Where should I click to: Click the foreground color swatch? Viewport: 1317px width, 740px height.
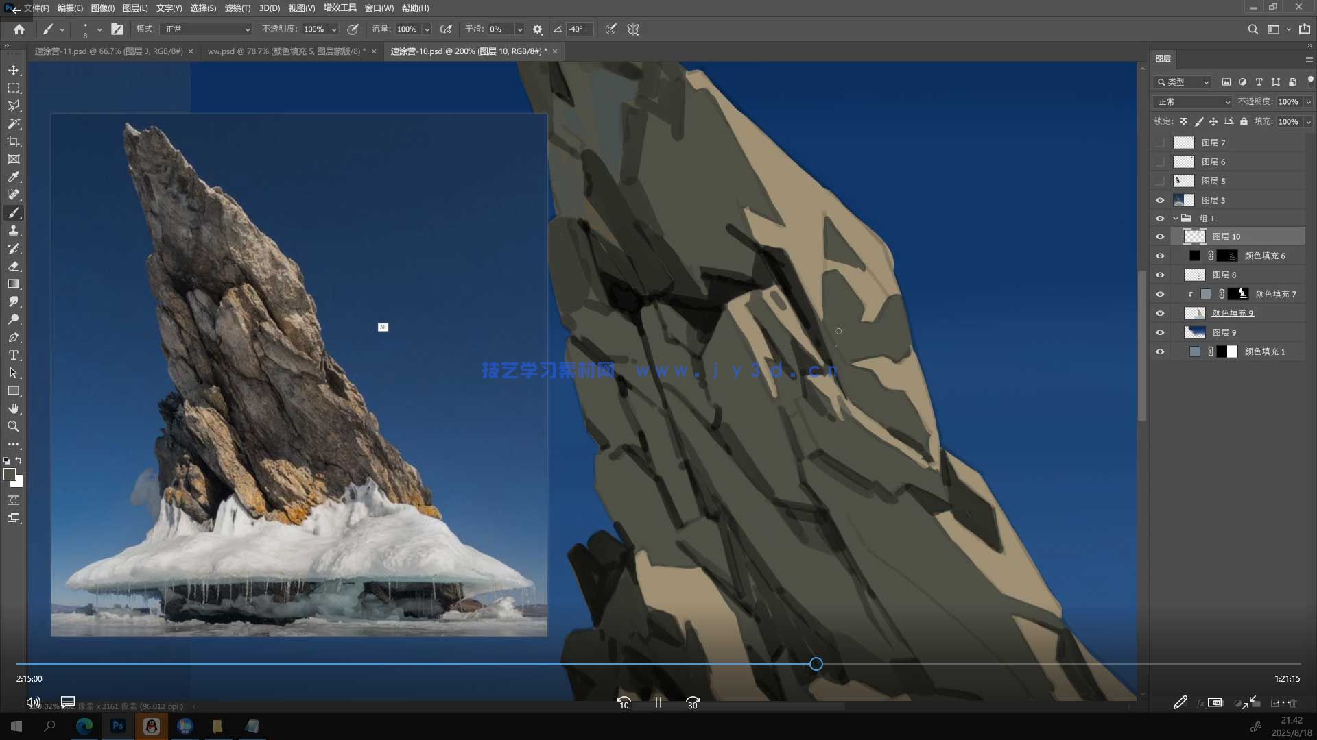click(x=9, y=474)
